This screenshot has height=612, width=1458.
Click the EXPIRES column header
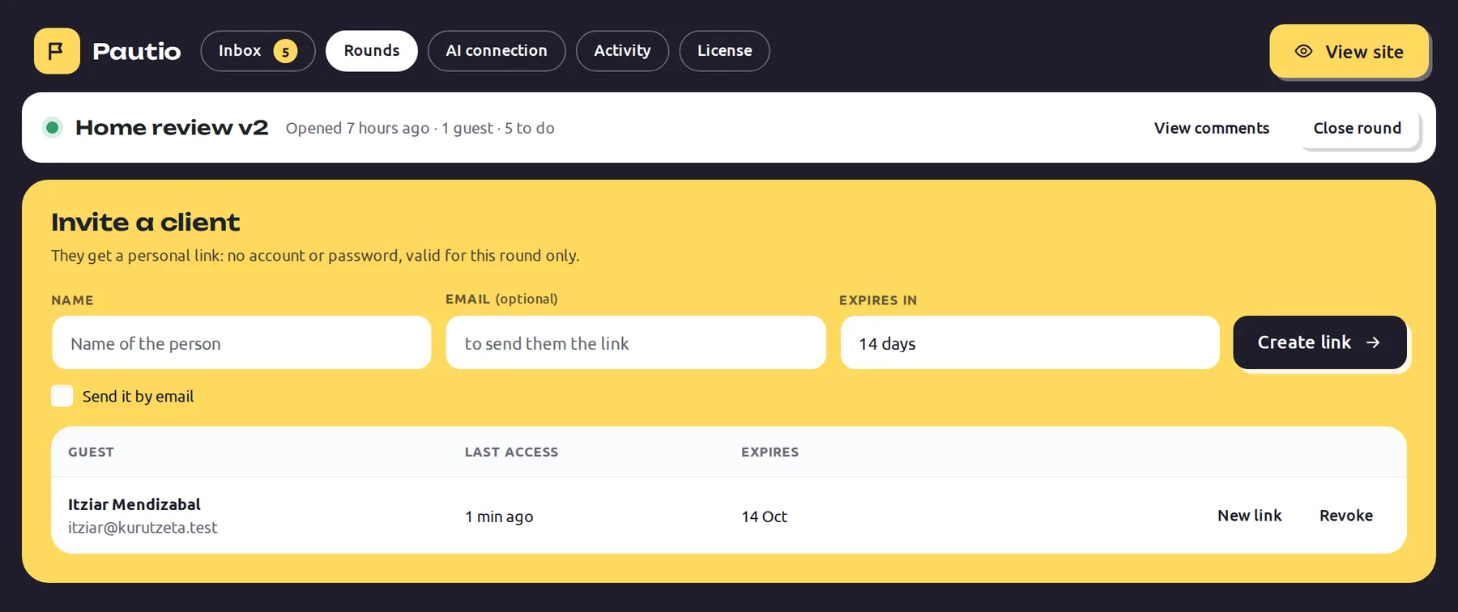point(770,452)
